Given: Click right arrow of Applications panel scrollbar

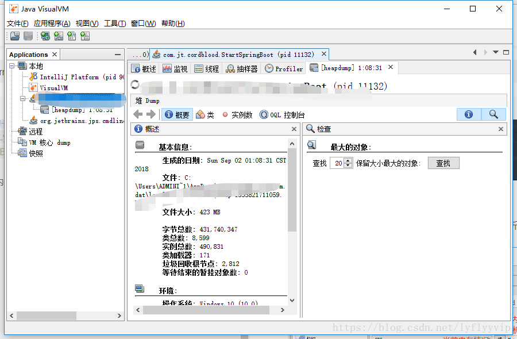Looking at the screenshot, I should point(119,315).
